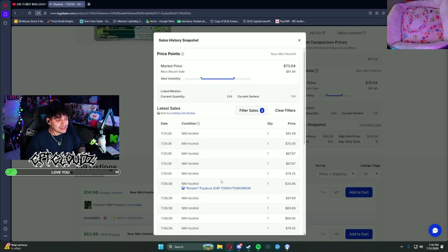This screenshot has width=448, height=252.
Task: Click the Clear Filters button
Action: (285, 110)
